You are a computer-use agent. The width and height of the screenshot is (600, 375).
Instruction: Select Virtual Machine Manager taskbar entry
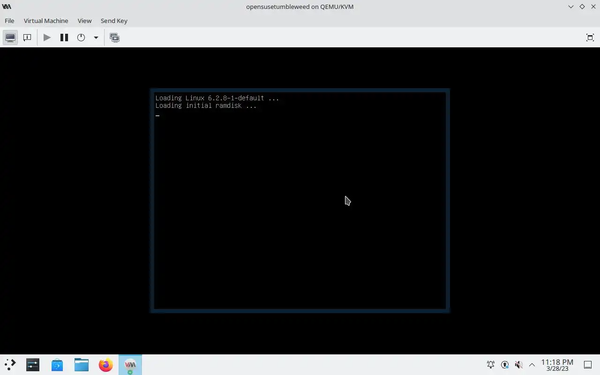130,365
